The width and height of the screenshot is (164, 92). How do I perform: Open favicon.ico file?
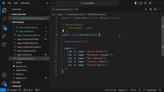click(x=21, y=66)
